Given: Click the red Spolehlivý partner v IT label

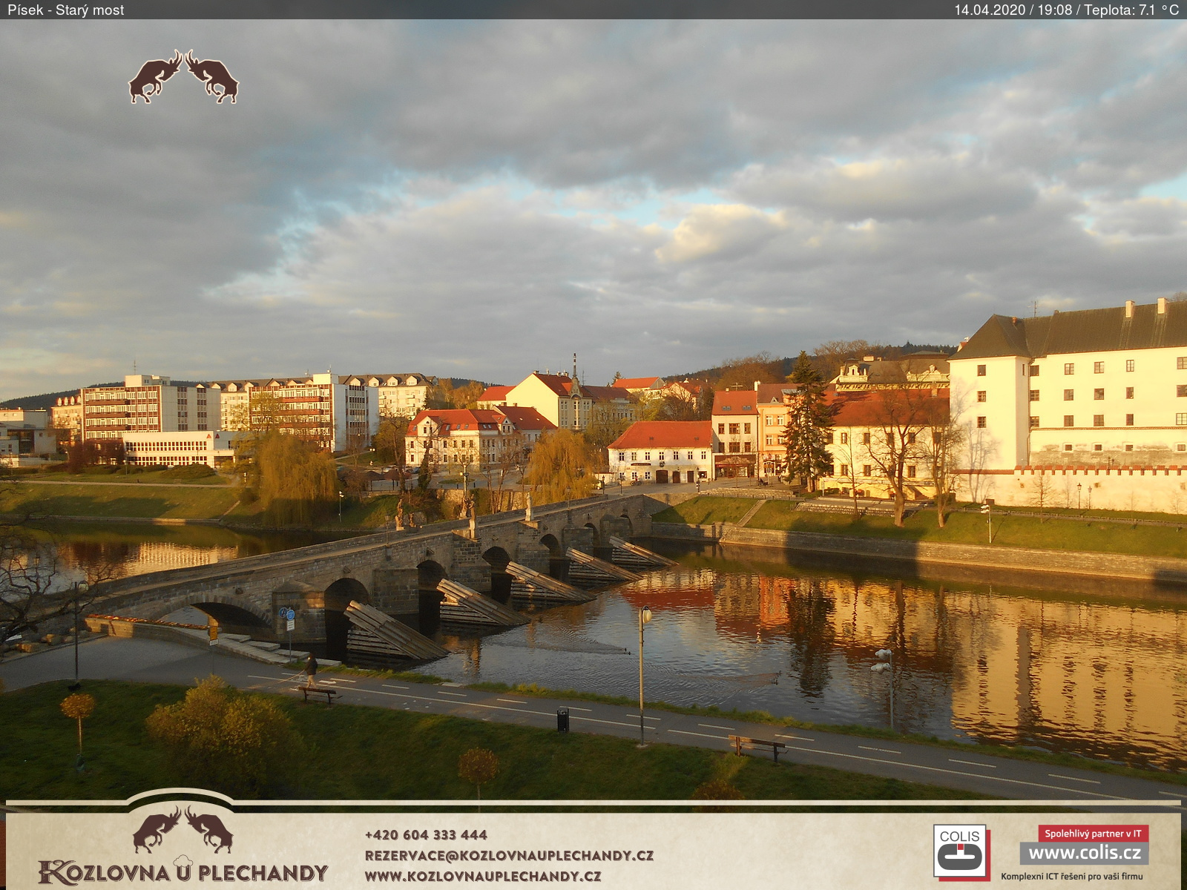Looking at the screenshot, I should pyautogui.click(x=1093, y=834).
